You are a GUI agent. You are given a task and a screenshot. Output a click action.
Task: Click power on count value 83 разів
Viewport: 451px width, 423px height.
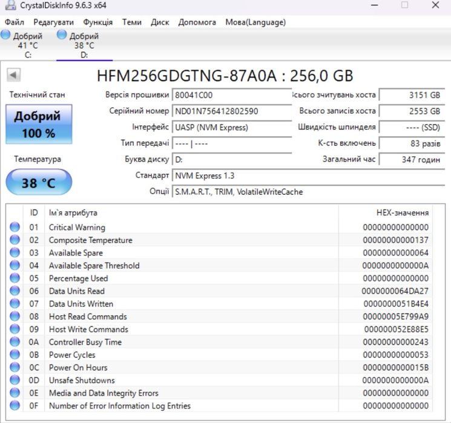pyautogui.click(x=412, y=143)
